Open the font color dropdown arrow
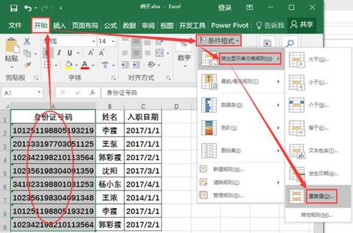This screenshot has width=353, height=233. [93, 65]
